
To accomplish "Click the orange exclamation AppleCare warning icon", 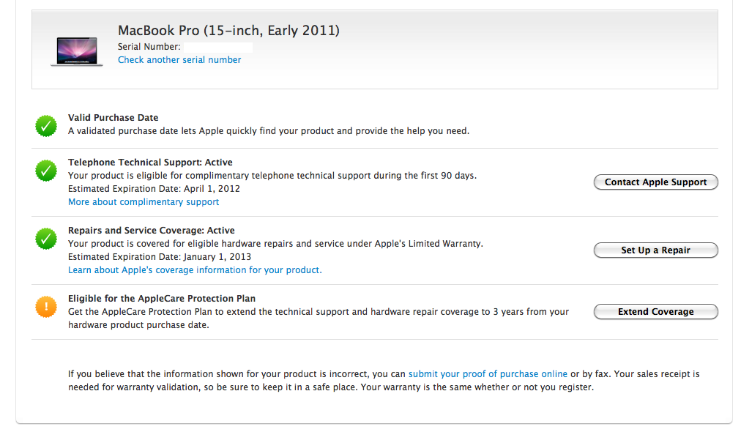I will [x=46, y=307].
